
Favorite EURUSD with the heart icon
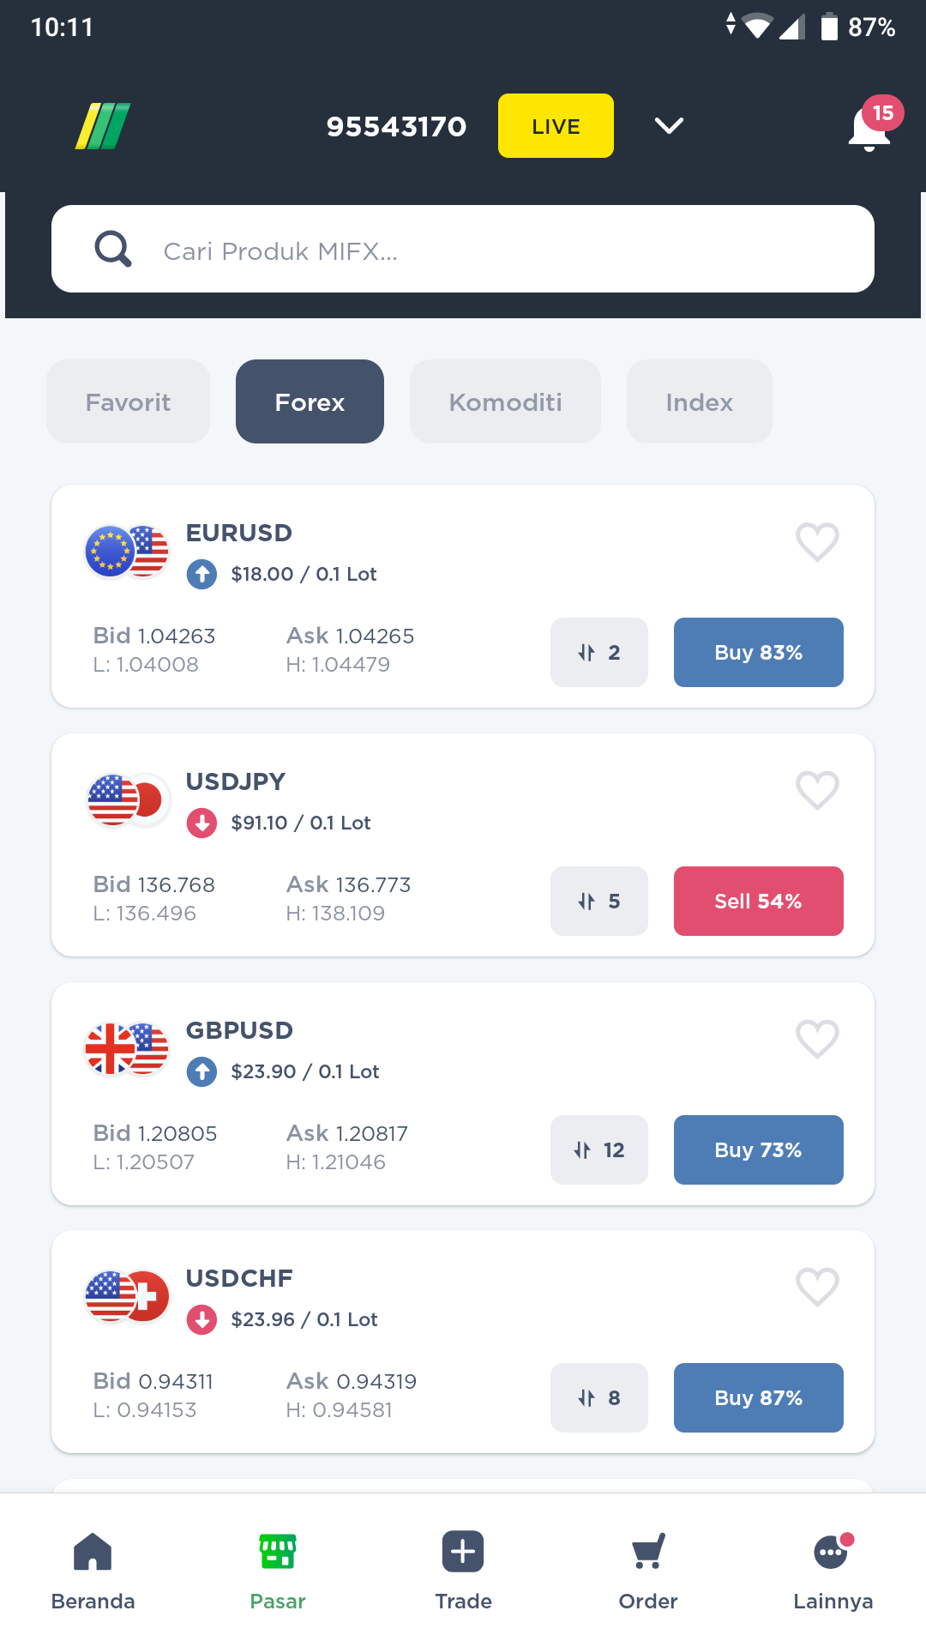click(817, 542)
